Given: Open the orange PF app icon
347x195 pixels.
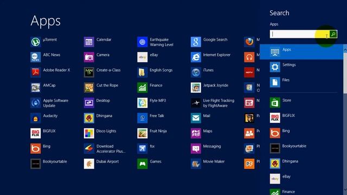Looking at the screenshot, I should tap(249, 164).
